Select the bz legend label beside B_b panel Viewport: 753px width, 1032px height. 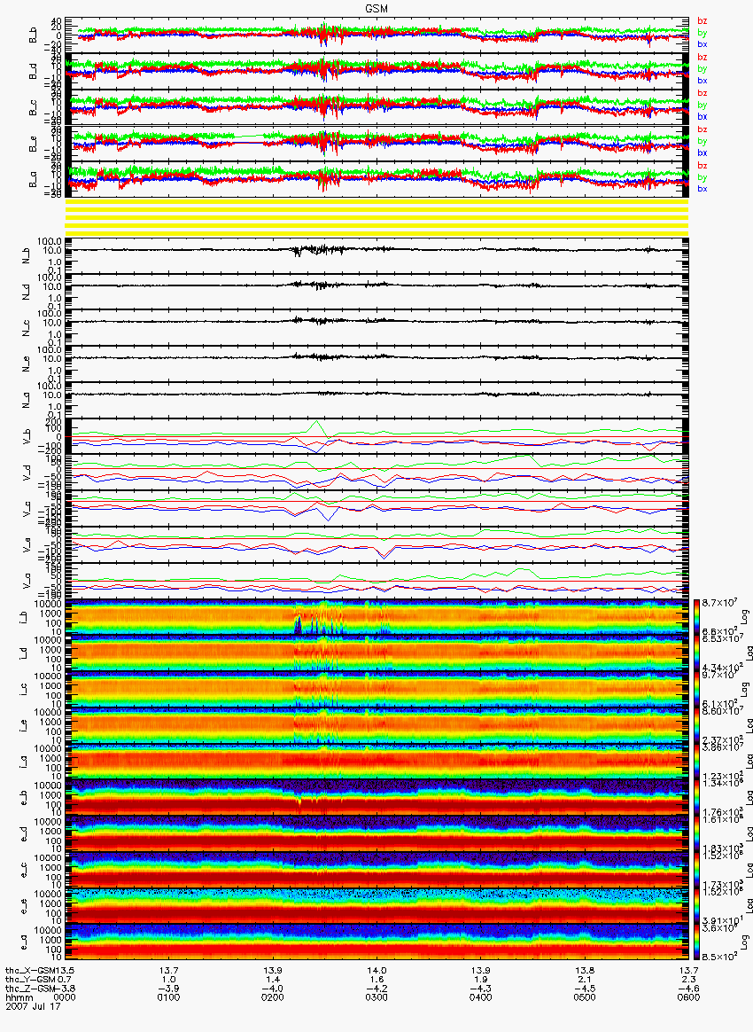pos(703,21)
